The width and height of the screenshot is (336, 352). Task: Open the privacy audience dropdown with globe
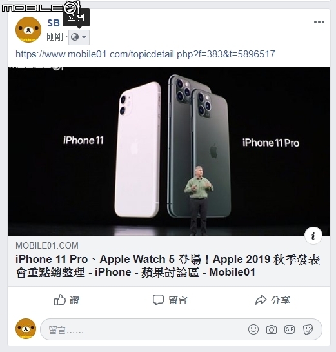[79, 37]
